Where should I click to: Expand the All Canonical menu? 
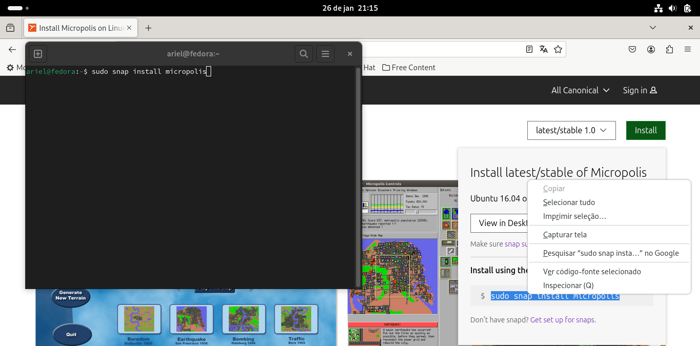580,90
